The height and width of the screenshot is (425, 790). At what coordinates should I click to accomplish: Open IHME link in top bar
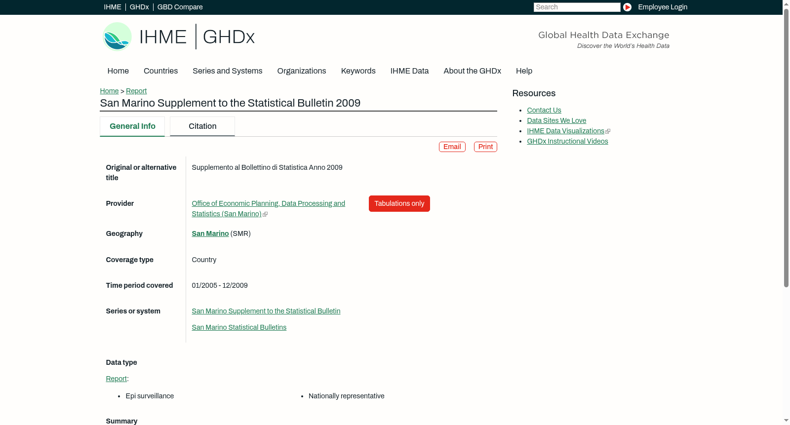[113, 7]
